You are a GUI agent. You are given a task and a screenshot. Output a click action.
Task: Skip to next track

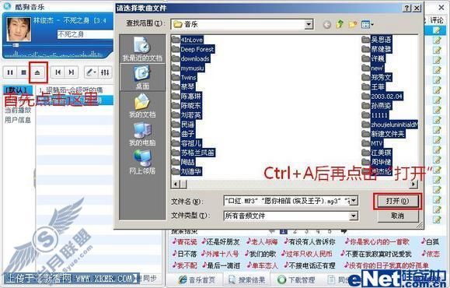point(72,72)
